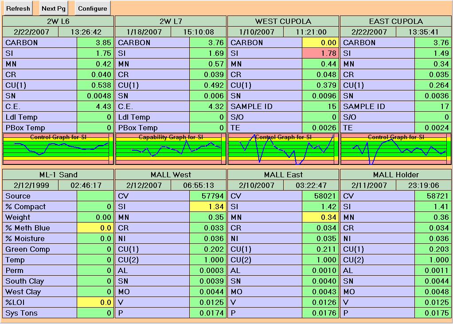
Task: Click the MALL East panel title
Action: coord(283,175)
